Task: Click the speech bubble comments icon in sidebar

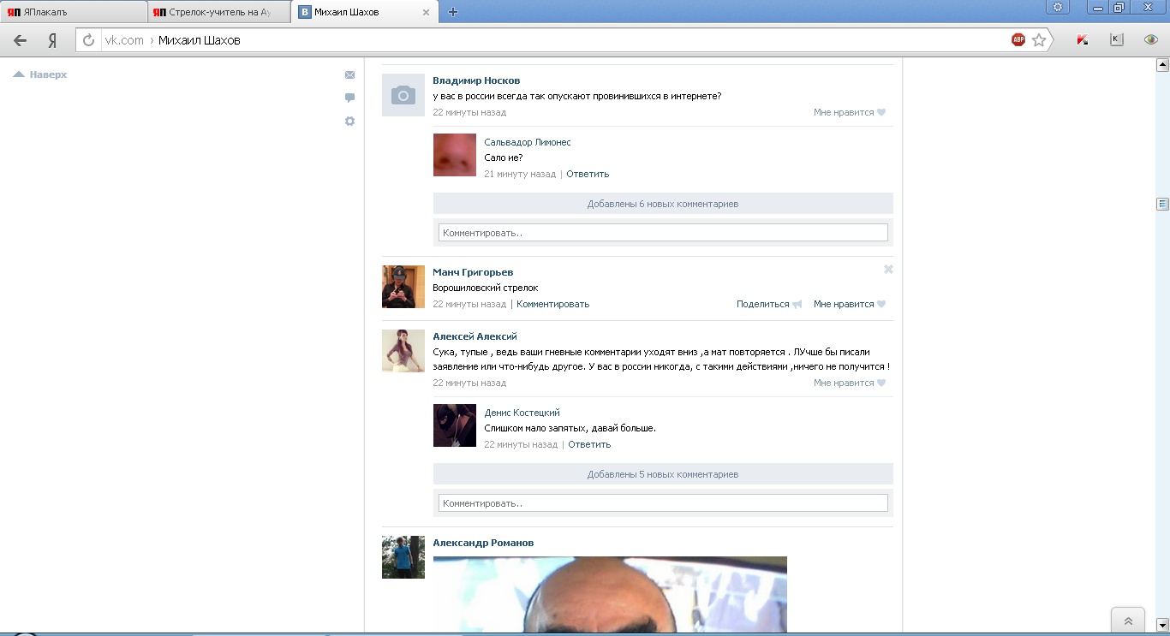Action: point(349,98)
